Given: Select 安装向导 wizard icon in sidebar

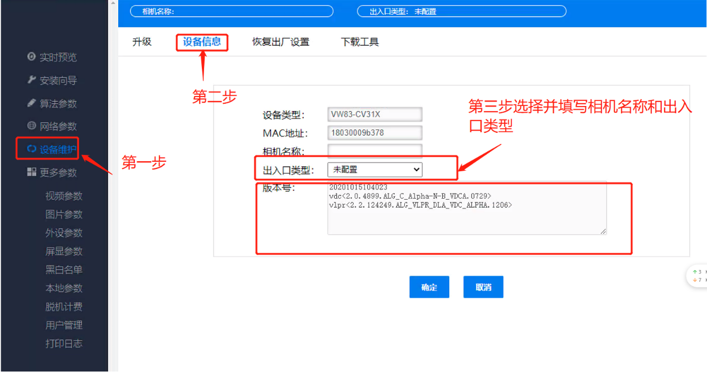Looking at the screenshot, I should point(54,79).
